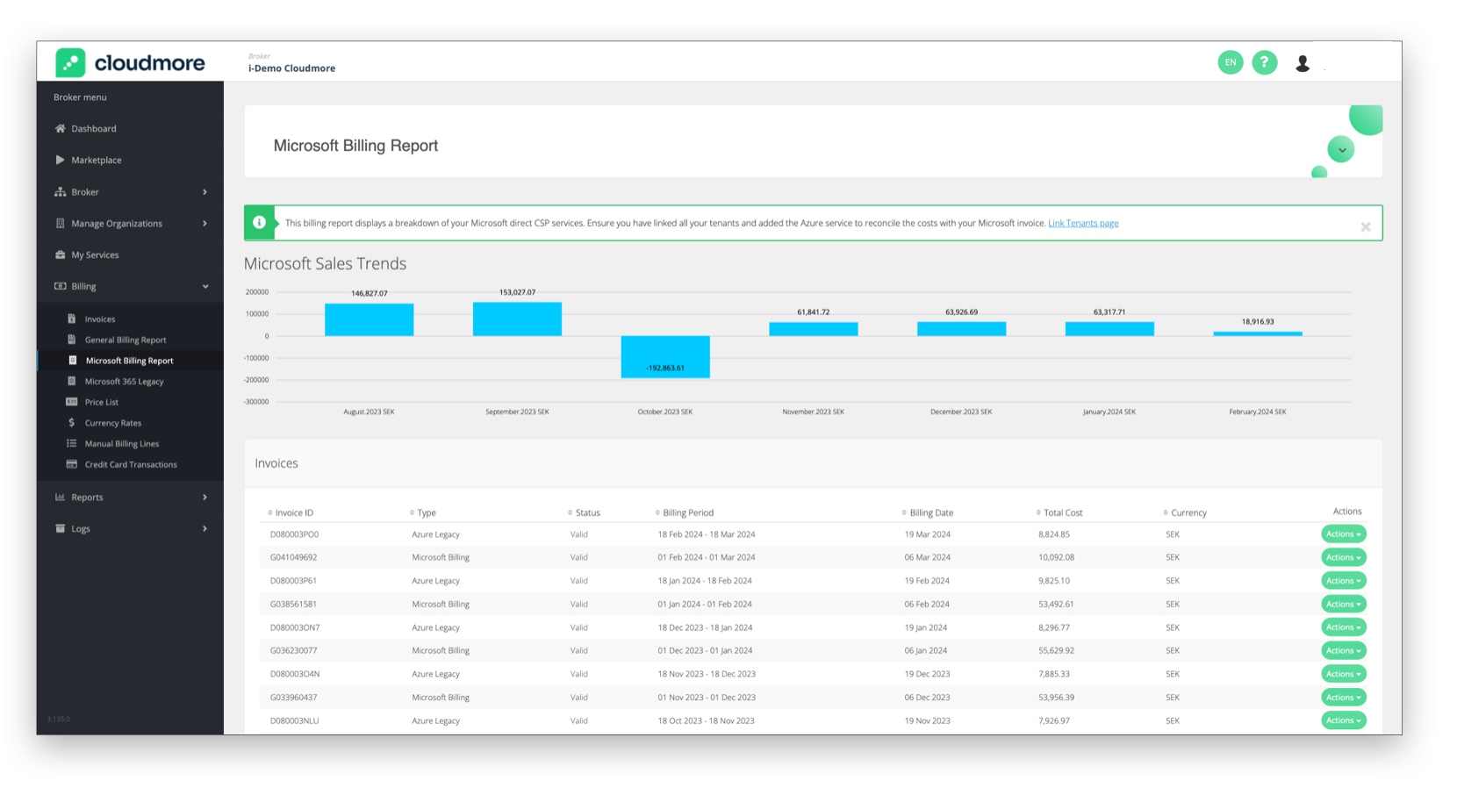The height and width of the screenshot is (802, 1457).
Task: Click the user profile icon
Action: click(1303, 63)
